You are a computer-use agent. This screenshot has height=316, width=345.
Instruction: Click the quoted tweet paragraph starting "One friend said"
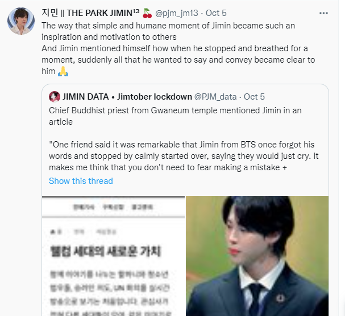pos(184,156)
